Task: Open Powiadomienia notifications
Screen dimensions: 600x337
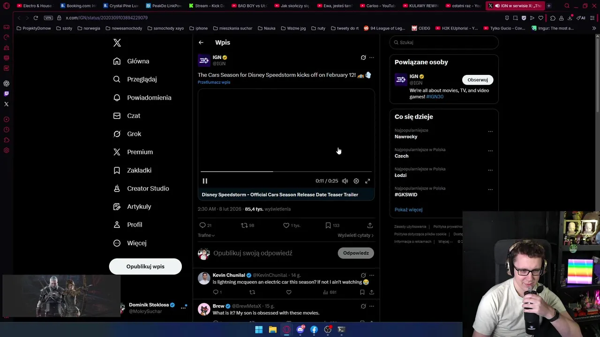Action: tap(142, 98)
